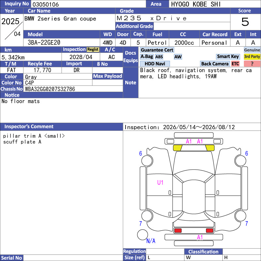Viewport: 261px width, 261px height.
Task: Click the left yellow headlight on diagram
Action: tap(177, 148)
